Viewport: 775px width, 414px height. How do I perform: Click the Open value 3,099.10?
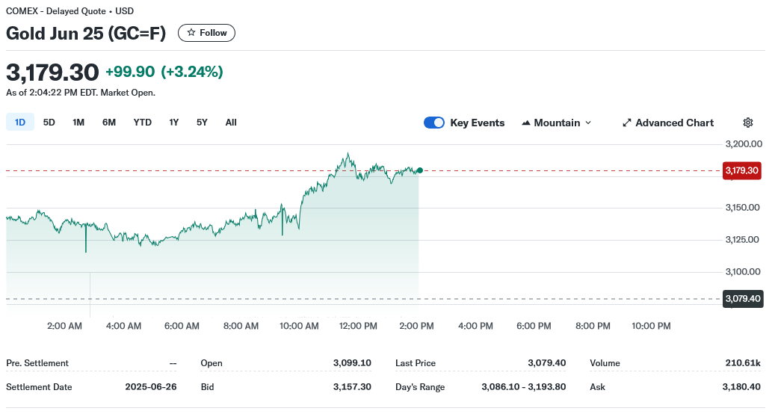(x=352, y=363)
